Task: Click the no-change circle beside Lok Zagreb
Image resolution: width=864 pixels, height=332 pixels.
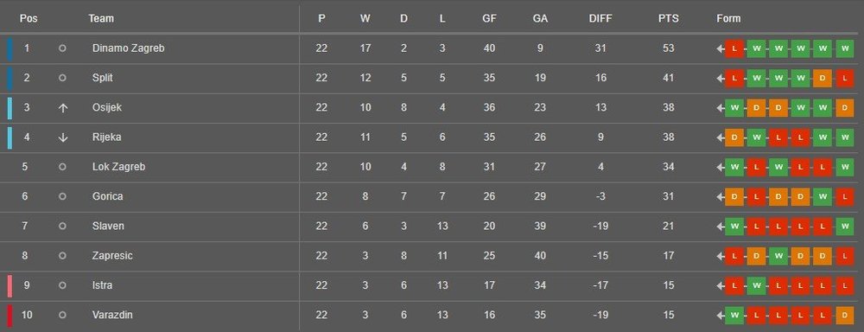Action: pyautogui.click(x=62, y=167)
